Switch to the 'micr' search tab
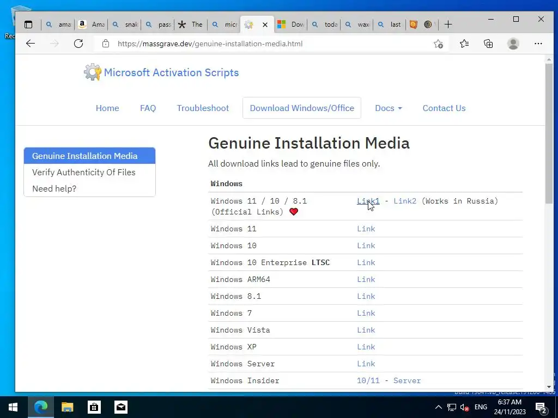This screenshot has height=418, width=558. point(224,24)
